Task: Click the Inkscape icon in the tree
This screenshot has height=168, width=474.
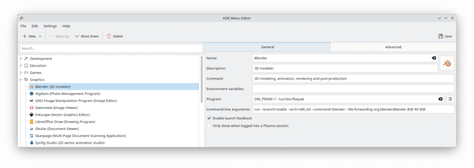Action: (x=32, y=115)
